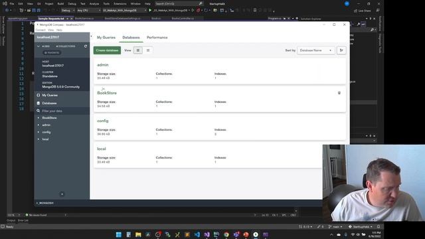The image size is (425, 239).
Task: Open File Explorer from the taskbar
Action: (x=138, y=234)
